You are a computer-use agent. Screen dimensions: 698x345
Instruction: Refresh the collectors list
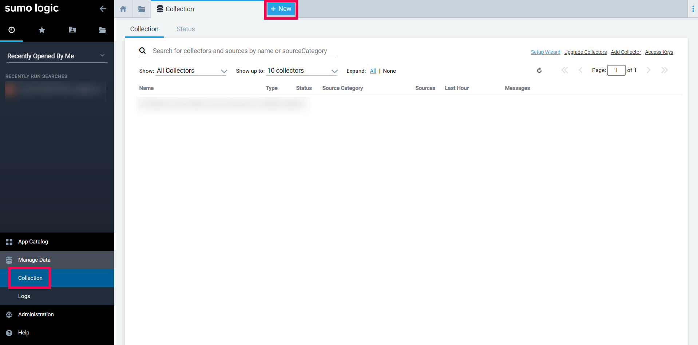tap(539, 70)
